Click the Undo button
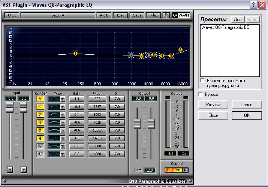Image resolution: width=268 pixels, height=187 pixels. [12, 15]
